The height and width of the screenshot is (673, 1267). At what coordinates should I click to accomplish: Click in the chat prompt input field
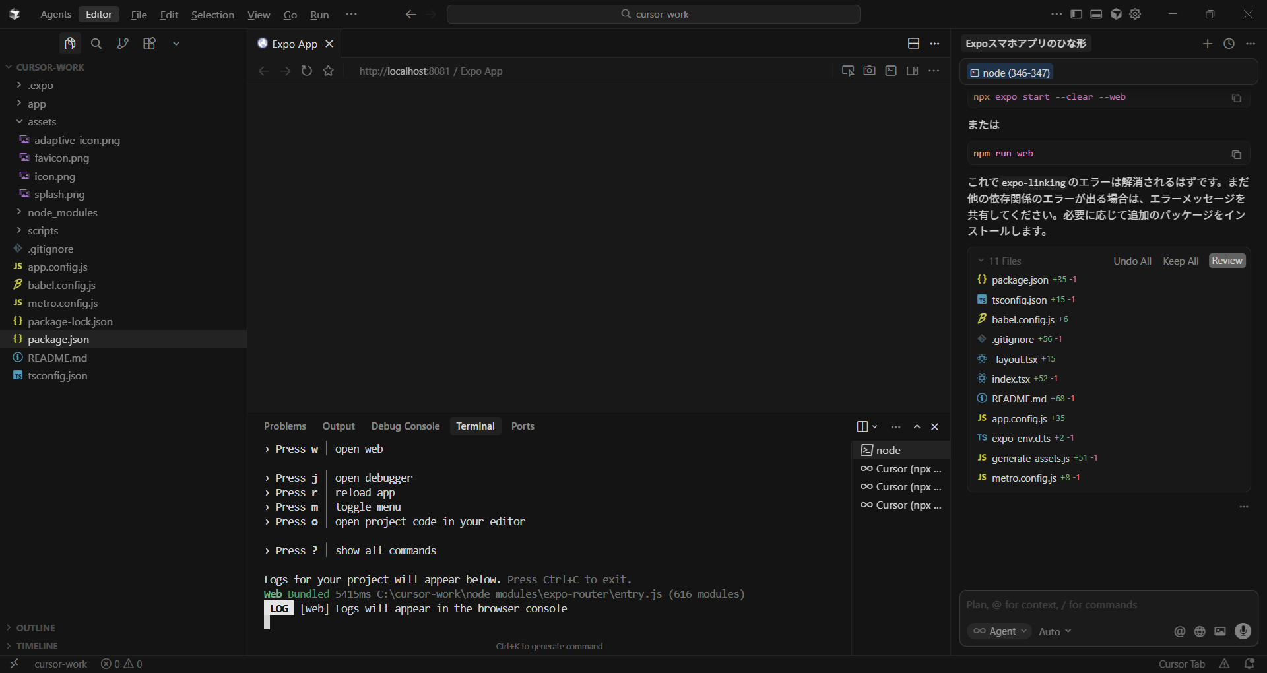click(1109, 605)
